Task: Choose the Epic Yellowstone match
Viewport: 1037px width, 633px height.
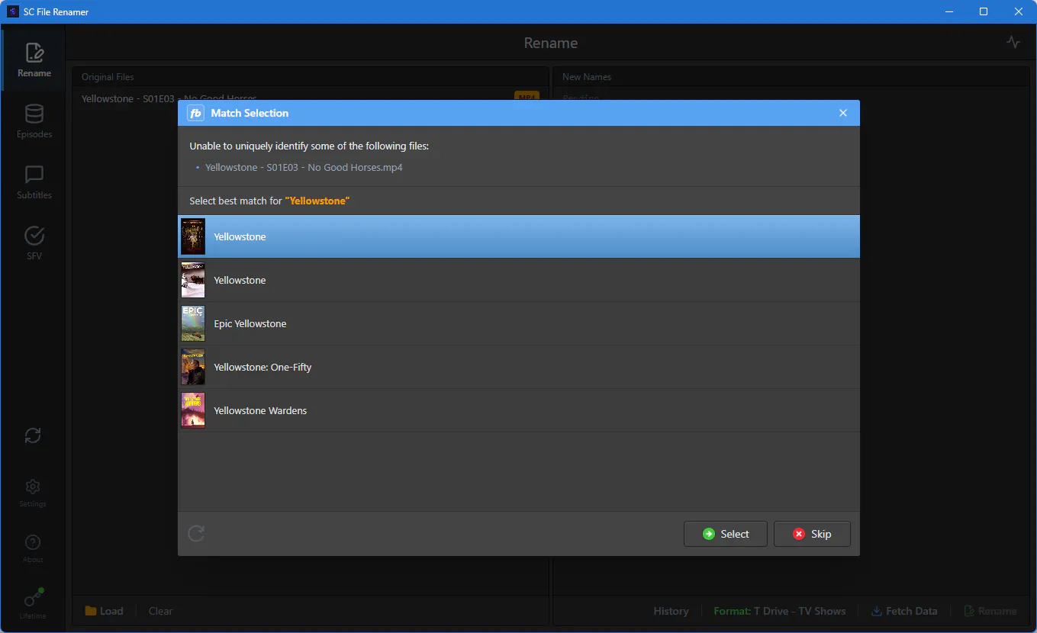Action: pos(519,323)
